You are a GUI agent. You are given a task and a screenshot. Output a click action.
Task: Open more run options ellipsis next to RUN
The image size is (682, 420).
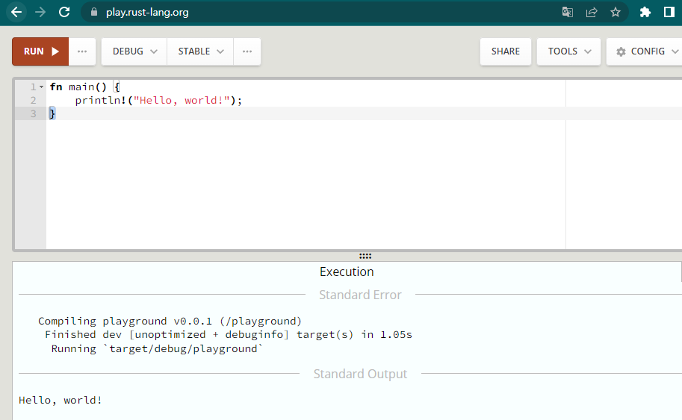coord(82,51)
